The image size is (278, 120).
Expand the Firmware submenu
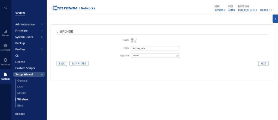[x=42, y=31]
